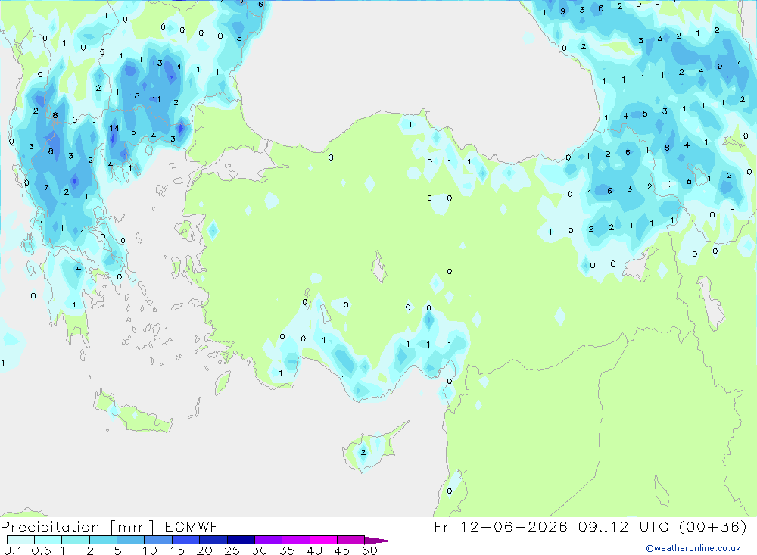Click the "(00+36)" forecast offset text
This screenshot has height=555, width=757.
tap(712, 526)
